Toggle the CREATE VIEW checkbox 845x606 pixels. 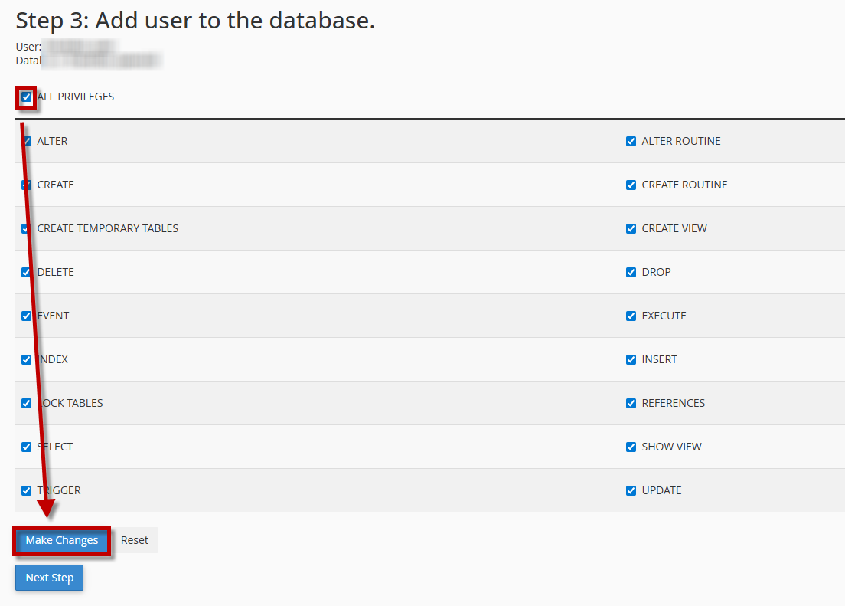[631, 228]
